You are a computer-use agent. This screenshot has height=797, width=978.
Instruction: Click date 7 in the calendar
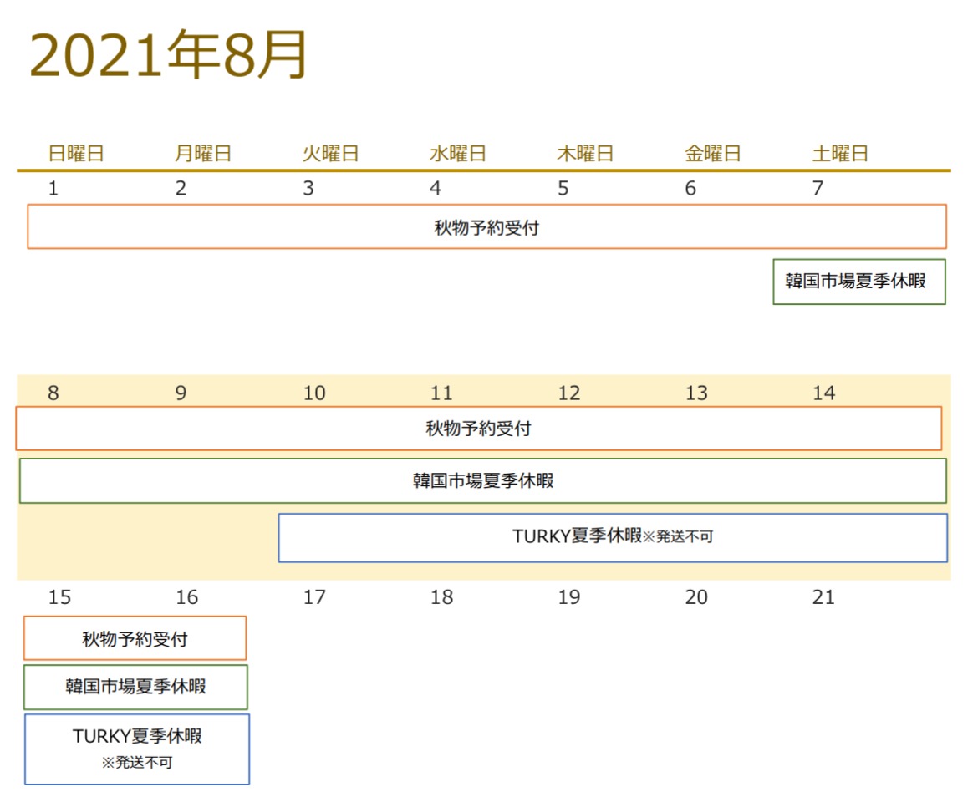[x=818, y=188]
